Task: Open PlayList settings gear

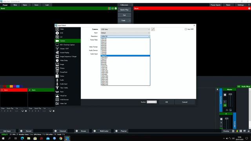Action: click(x=116, y=131)
